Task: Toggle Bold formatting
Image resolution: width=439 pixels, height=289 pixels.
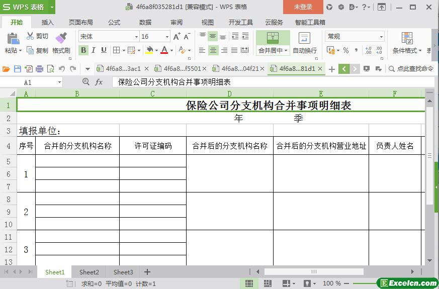Action: [83, 50]
